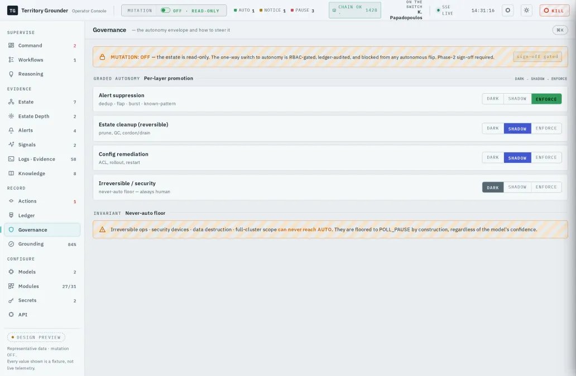Open the ⌘K command palette

(x=560, y=30)
